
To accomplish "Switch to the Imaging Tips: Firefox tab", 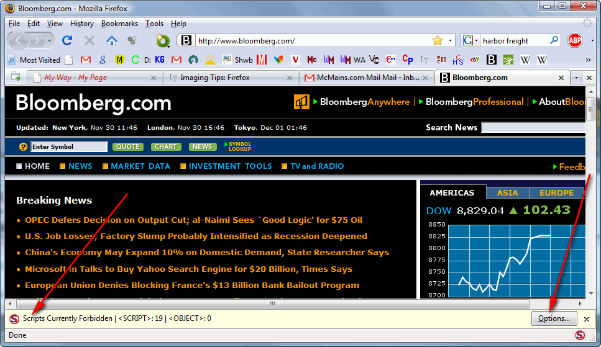I will coord(230,78).
